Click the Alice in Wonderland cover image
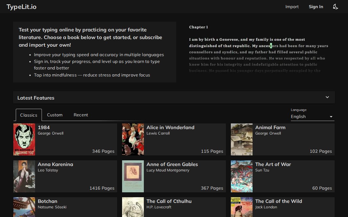Screen dimensions: 348x217 pyautogui.click(x=133, y=139)
